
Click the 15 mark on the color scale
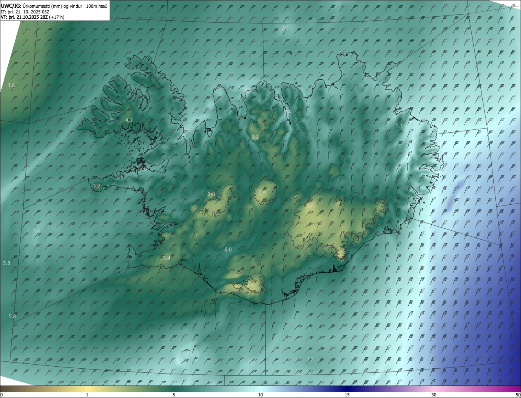coord(347,395)
